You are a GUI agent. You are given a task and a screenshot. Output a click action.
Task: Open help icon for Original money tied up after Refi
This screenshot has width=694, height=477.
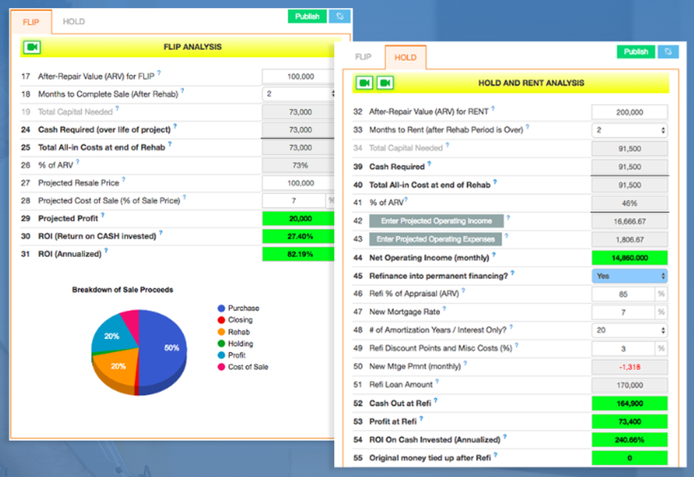[x=496, y=455]
